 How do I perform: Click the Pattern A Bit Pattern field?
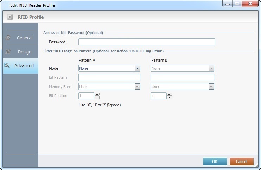click(109, 77)
